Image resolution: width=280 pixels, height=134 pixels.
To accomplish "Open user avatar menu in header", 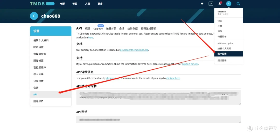I will pos(229,4).
